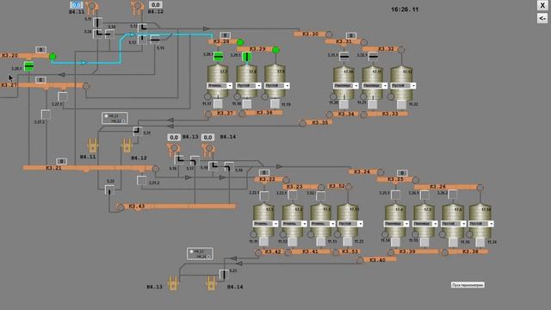Open the grain dropdown of silo above gate 11.20
The image size is (551, 310).
(x=346, y=86)
